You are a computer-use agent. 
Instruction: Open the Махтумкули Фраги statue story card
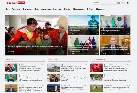(x=83, y=25)
